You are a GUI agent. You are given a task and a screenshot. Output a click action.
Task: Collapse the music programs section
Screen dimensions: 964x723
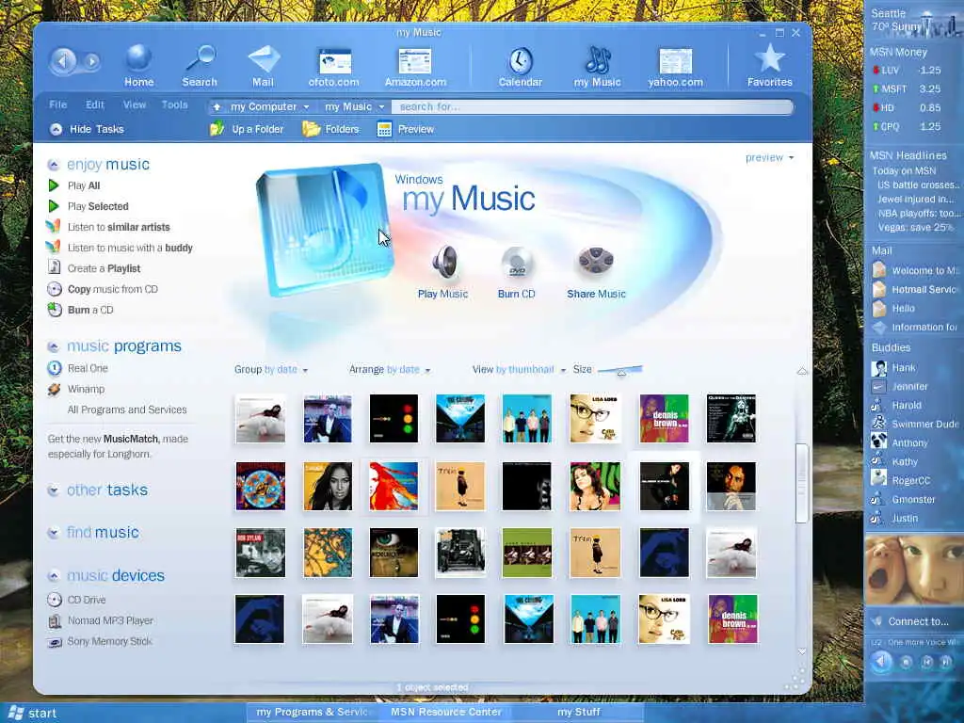54,346
